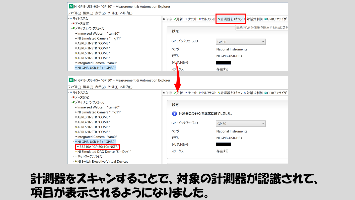Expand データ設定 in the scan-completed window
The height and width of the screenshot is (200, 355).
(x=71, y=97)
